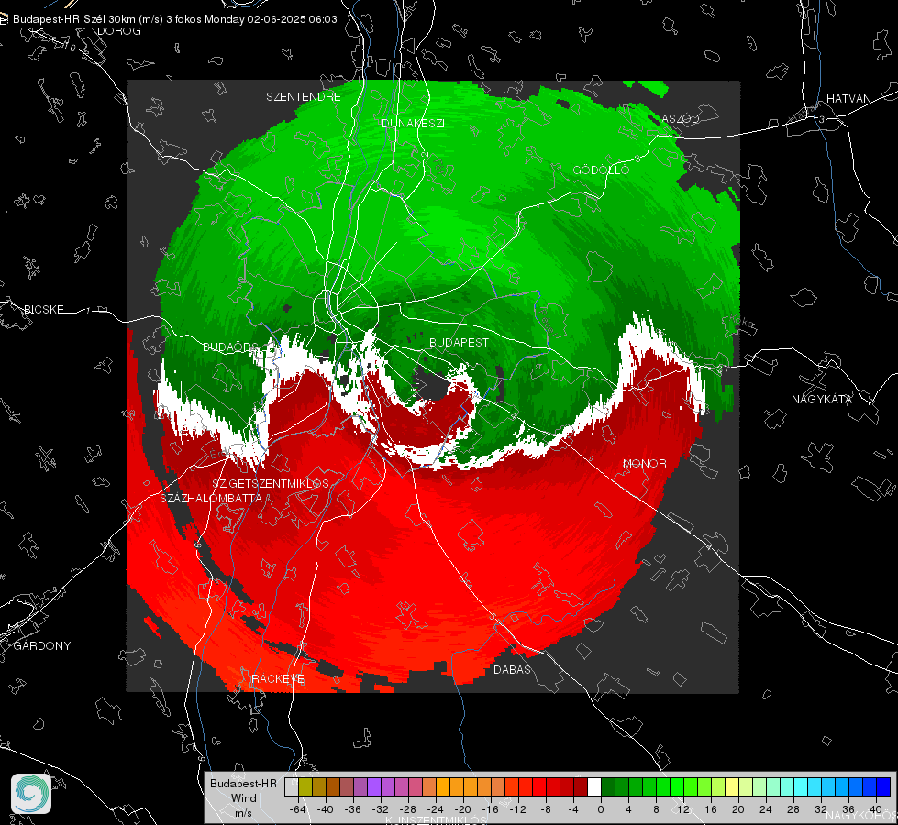Click the -8 value on the legend scale
Image resolution: width=898 pixels, height=825 pixels.
[x=548, y=809]
